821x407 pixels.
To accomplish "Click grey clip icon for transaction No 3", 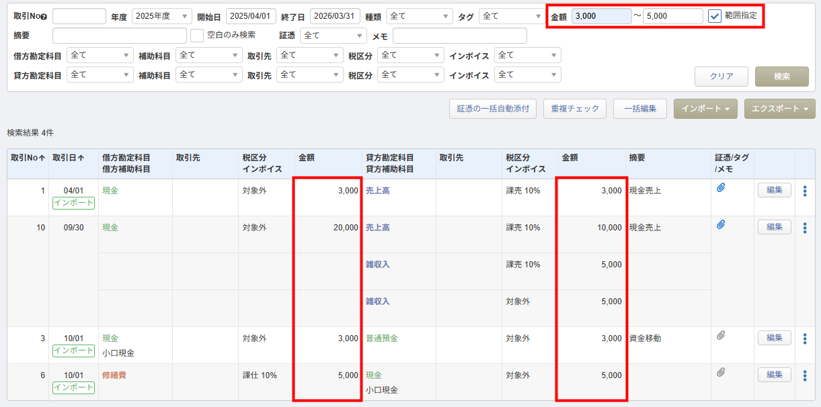I will tap(720, 335).
